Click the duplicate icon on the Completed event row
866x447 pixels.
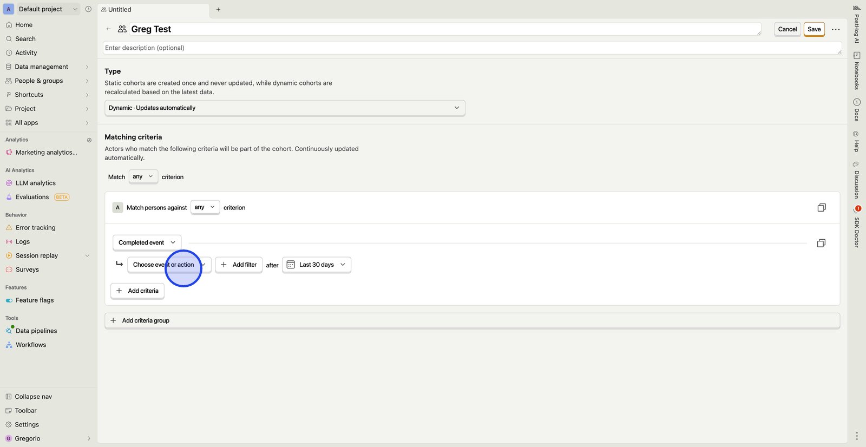pos(821,244)
